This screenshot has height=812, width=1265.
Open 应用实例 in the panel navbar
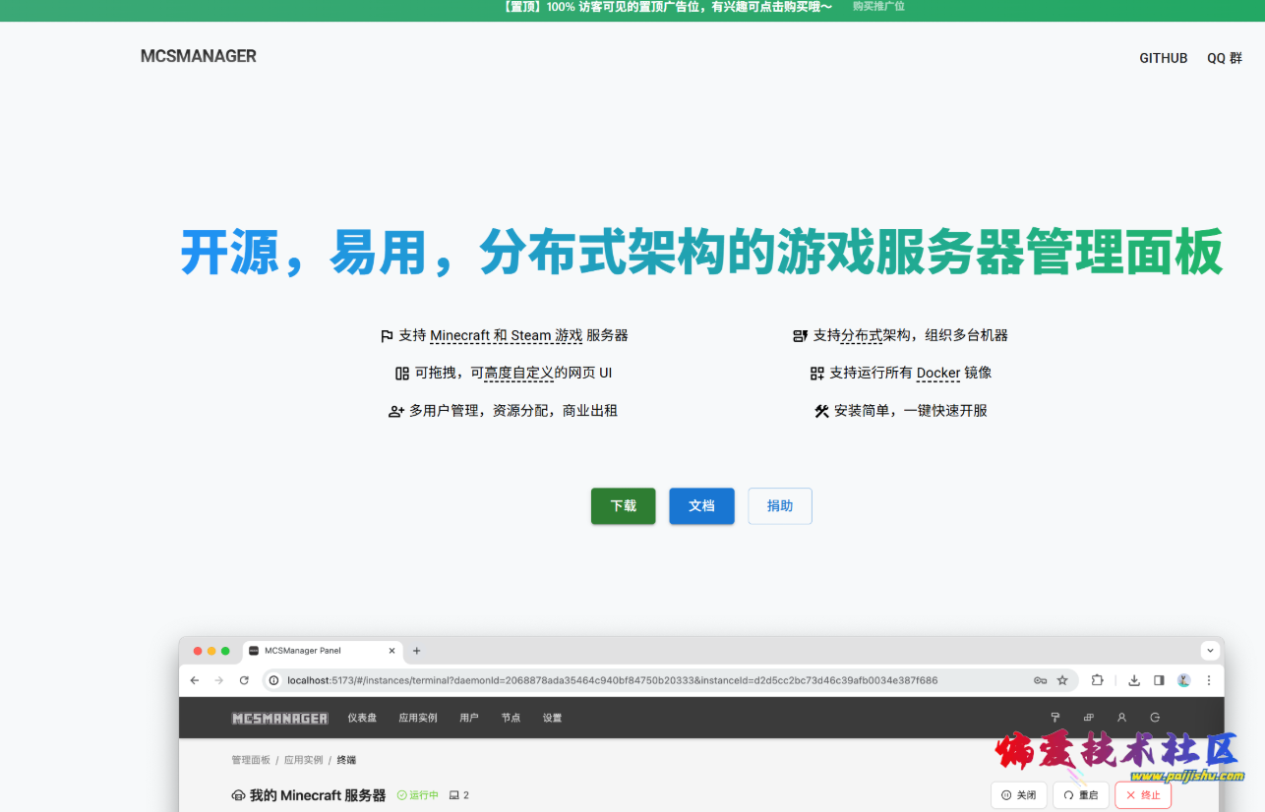pos(418,719)
